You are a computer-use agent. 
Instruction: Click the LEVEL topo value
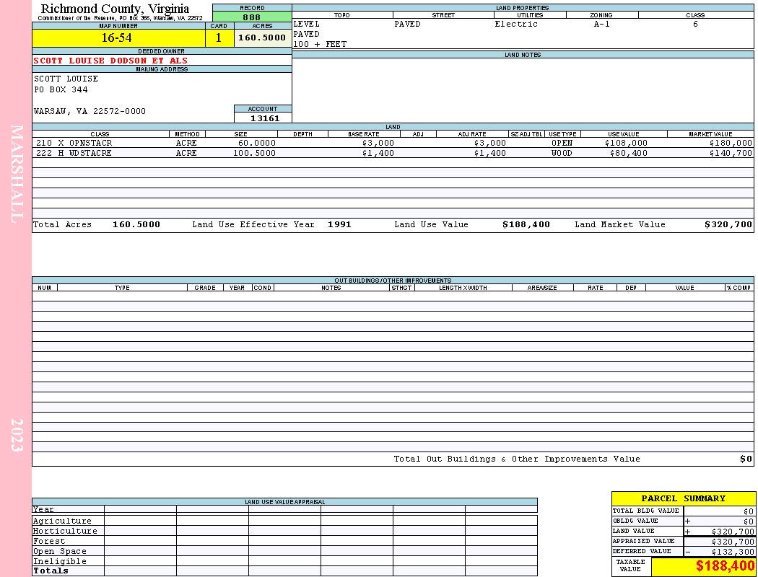[x=307, y=24]
